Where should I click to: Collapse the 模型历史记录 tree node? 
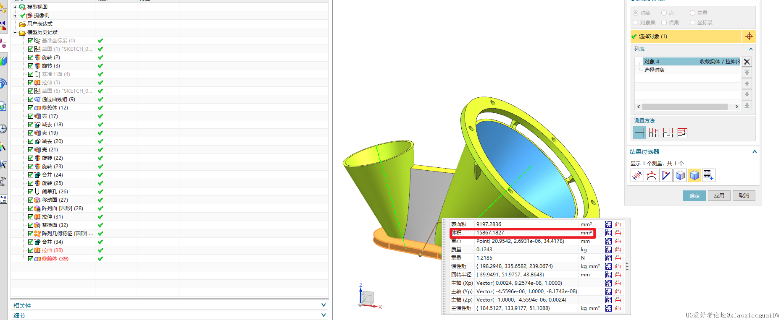(x=16, y=32)
